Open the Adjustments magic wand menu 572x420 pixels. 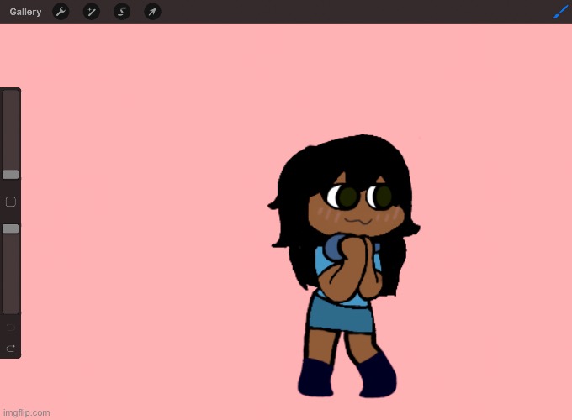[x=92, y=12]
